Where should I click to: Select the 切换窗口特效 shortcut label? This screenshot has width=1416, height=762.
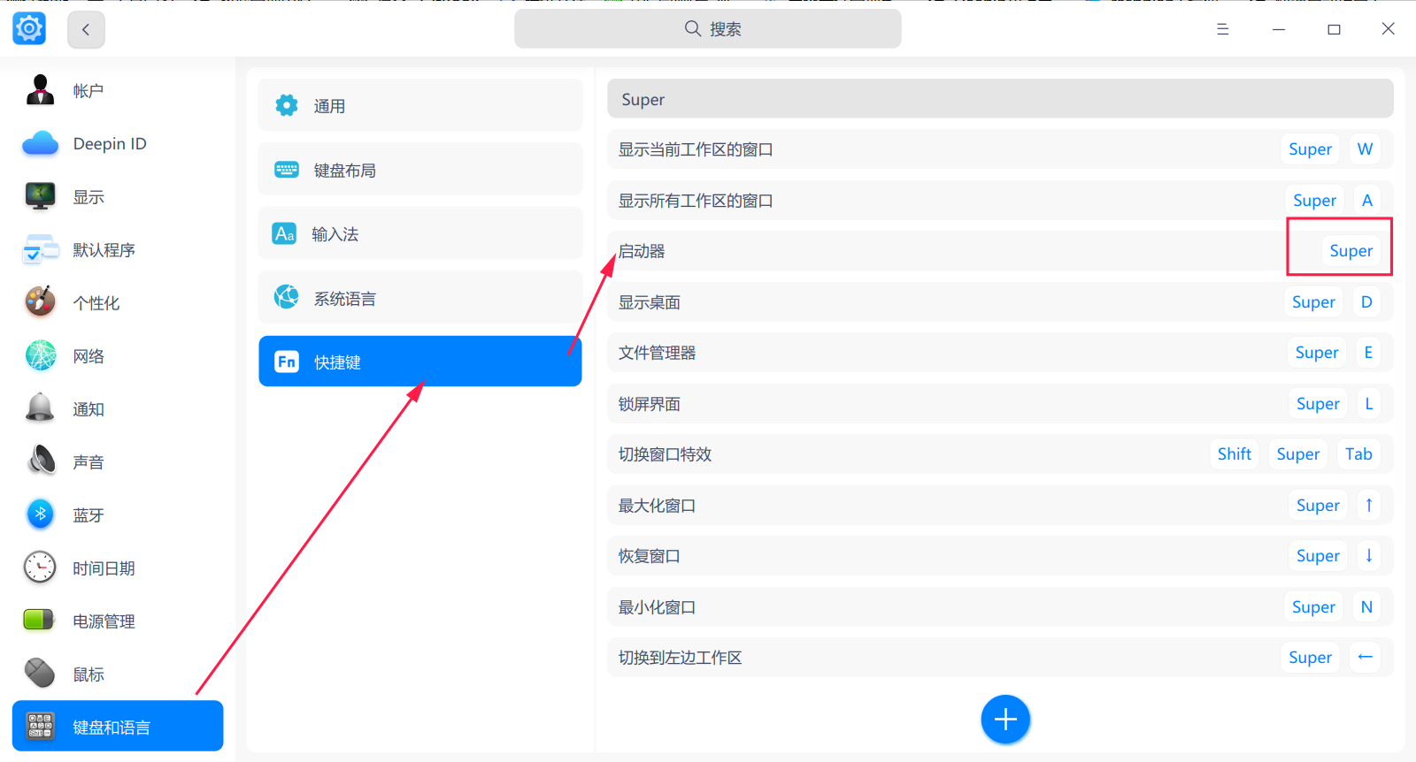click(665, 454)
